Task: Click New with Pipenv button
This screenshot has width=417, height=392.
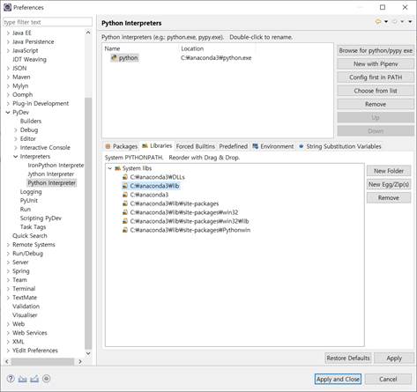Action: tap(376, 64)
